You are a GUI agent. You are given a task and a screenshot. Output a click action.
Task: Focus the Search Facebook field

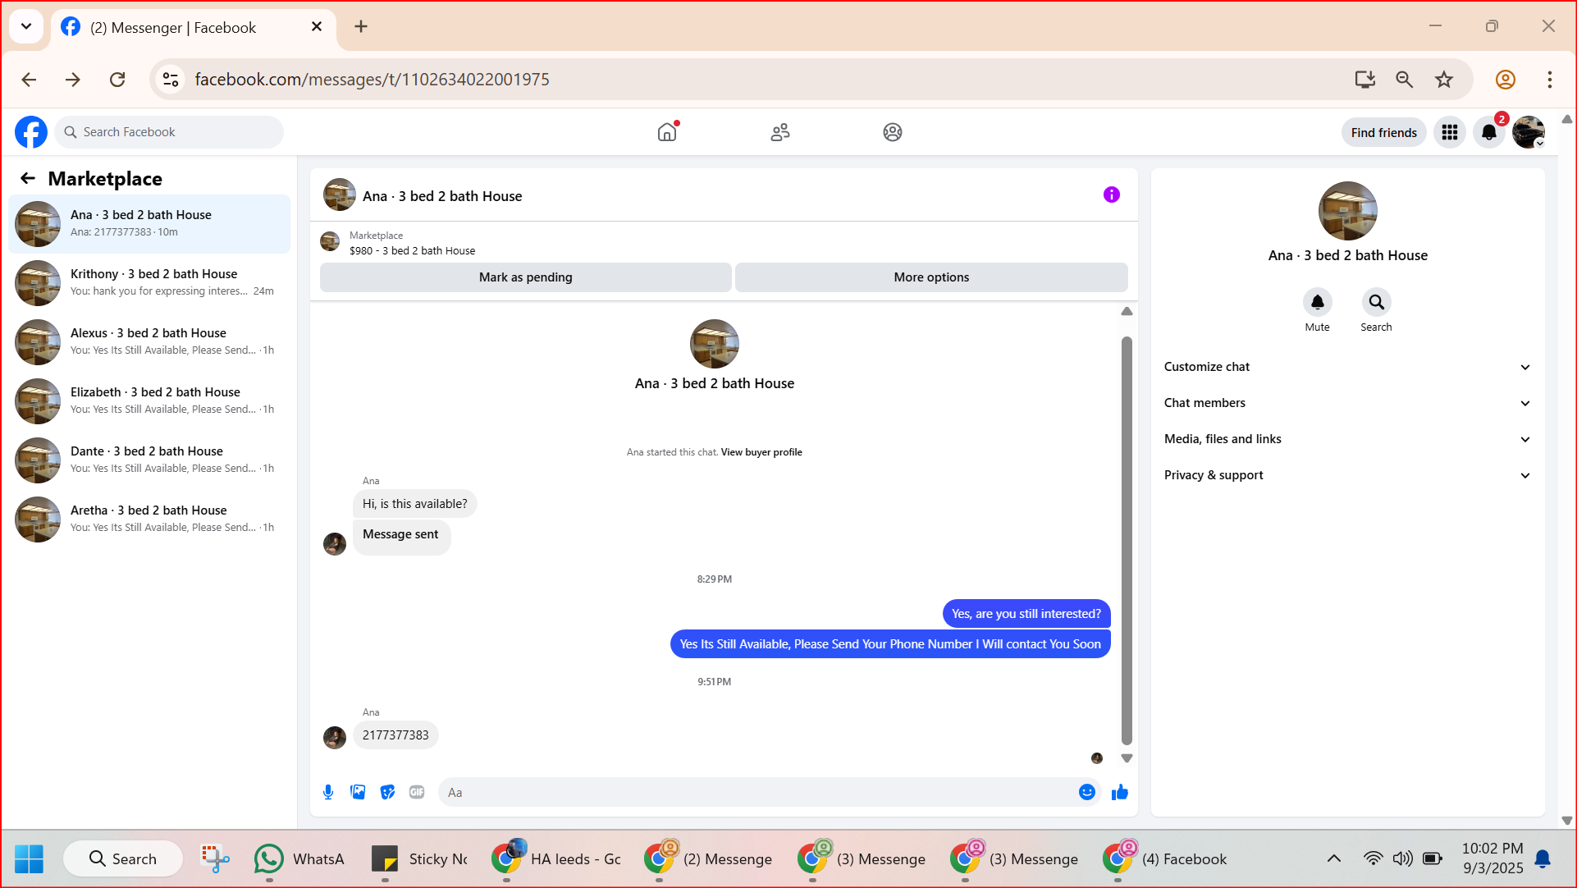(169, 132)
